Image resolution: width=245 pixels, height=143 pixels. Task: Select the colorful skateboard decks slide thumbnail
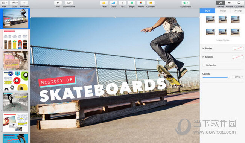[x=16, y=40]
